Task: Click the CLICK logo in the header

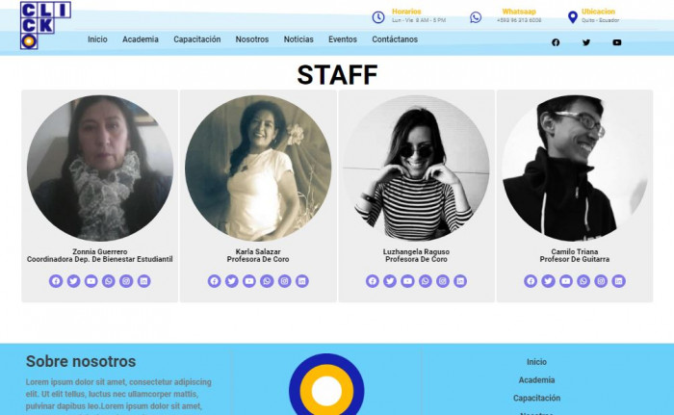Action: tap(45, 25)
